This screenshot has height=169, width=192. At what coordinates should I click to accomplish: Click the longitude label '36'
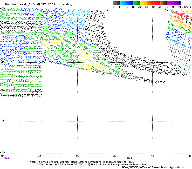click(x=77, y=156)
